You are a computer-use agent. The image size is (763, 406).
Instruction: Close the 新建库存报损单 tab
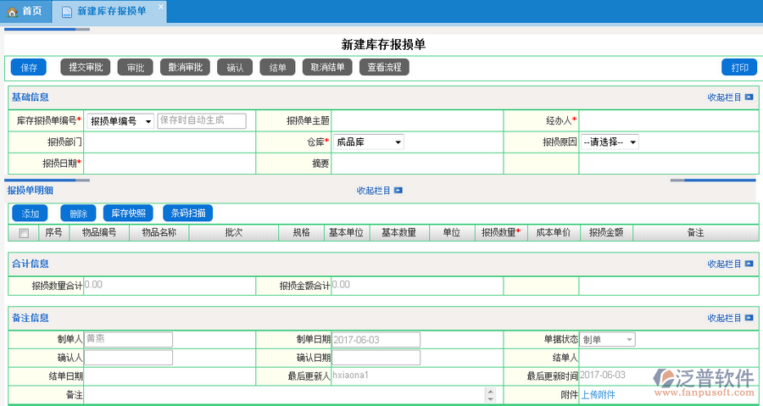click(x=161, y=6)
